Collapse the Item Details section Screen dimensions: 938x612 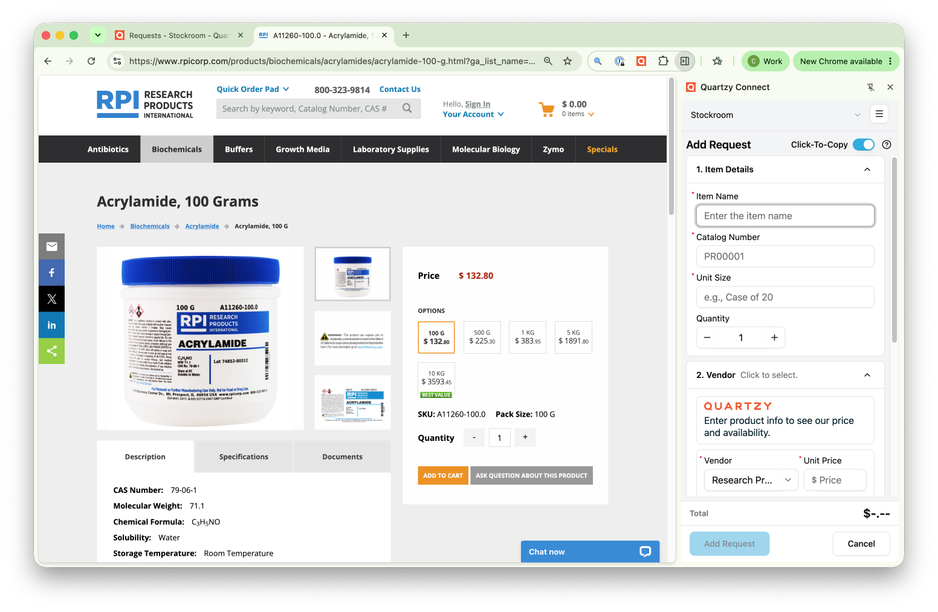tap(867, 169)
